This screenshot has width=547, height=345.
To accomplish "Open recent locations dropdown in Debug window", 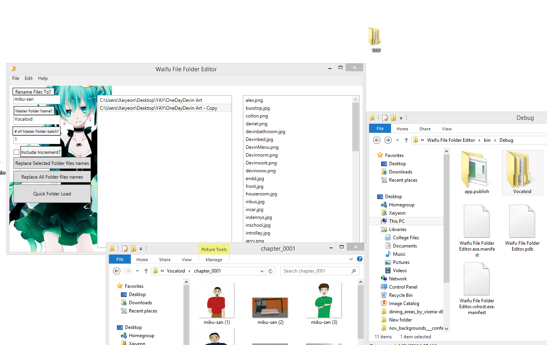I will point(397,140).
